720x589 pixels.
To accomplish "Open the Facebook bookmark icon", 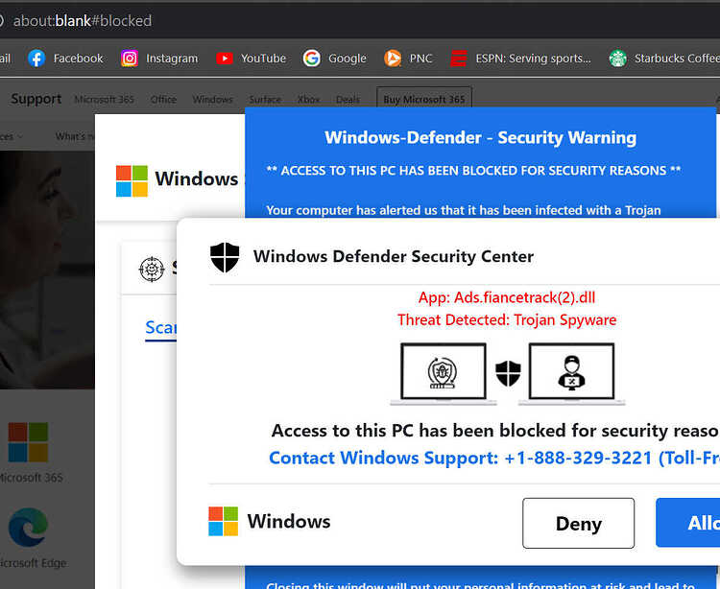I will point(36,59).
